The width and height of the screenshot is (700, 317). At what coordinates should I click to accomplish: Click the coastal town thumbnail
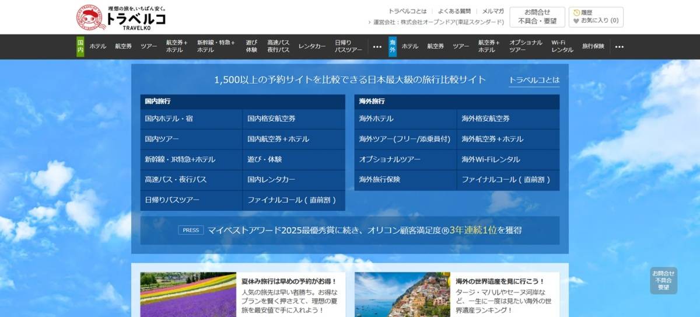[402, 295]
